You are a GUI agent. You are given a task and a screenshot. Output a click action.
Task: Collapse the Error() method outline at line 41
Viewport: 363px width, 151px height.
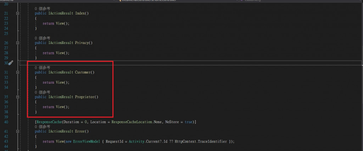click(18, 131)
